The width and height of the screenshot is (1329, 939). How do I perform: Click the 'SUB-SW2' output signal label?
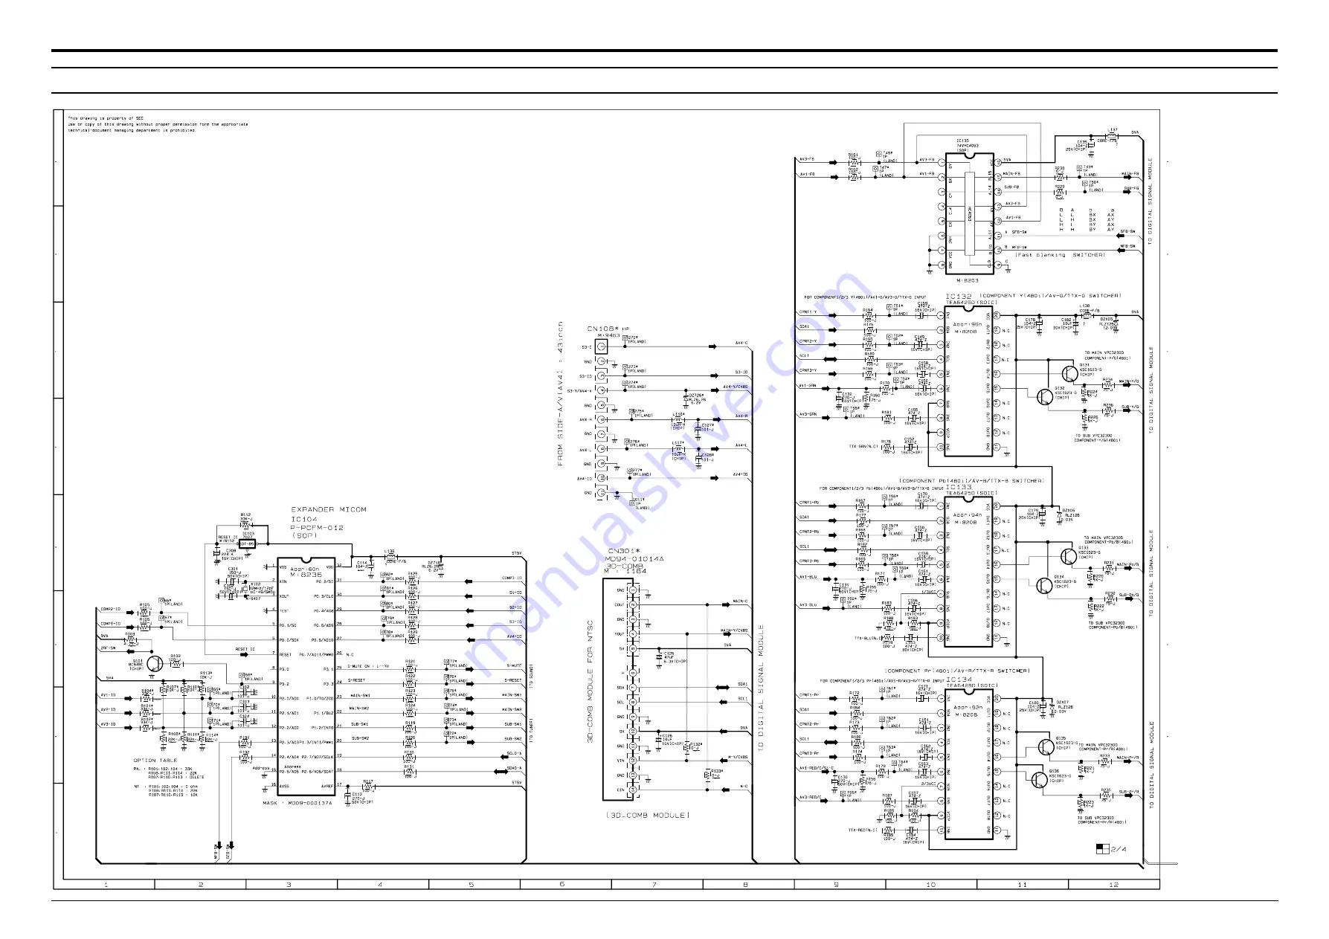tap(513, 739)
